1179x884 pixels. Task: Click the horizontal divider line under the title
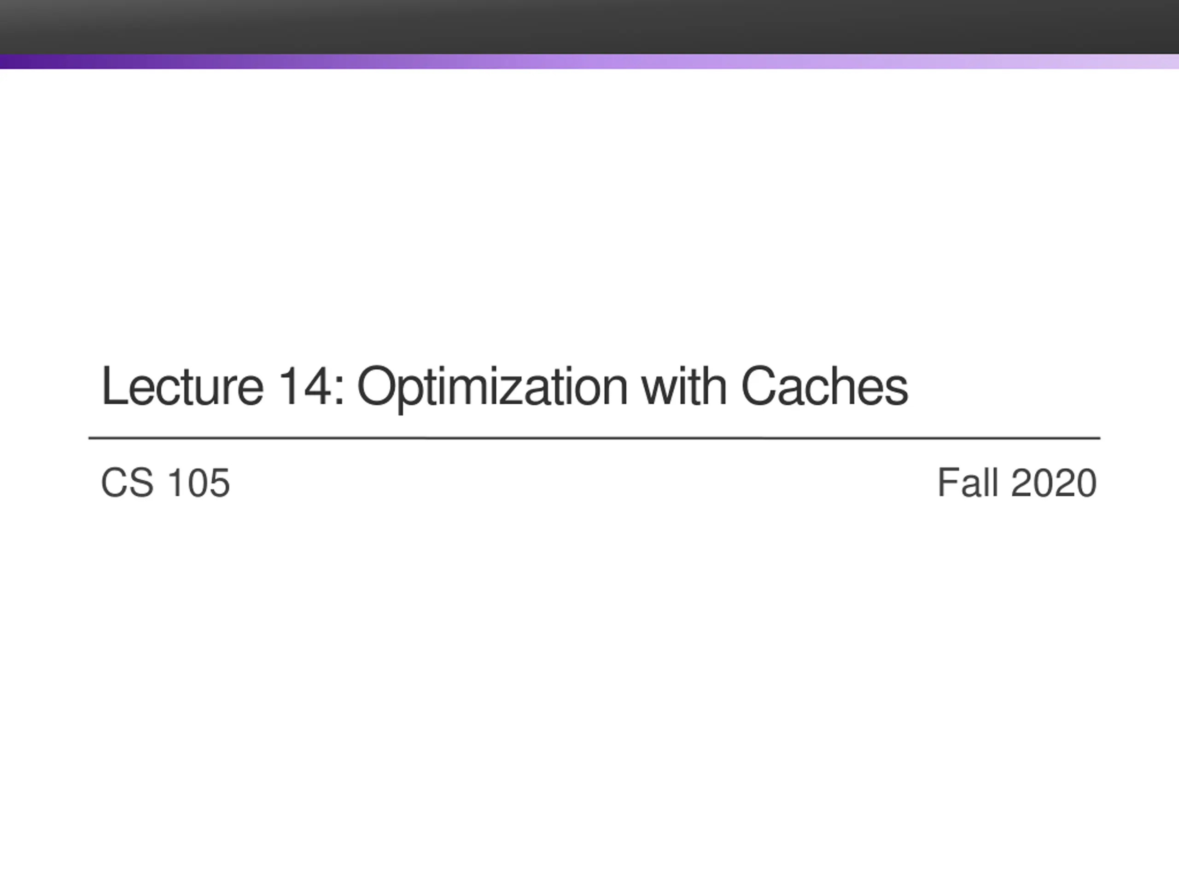pos(594,438)
